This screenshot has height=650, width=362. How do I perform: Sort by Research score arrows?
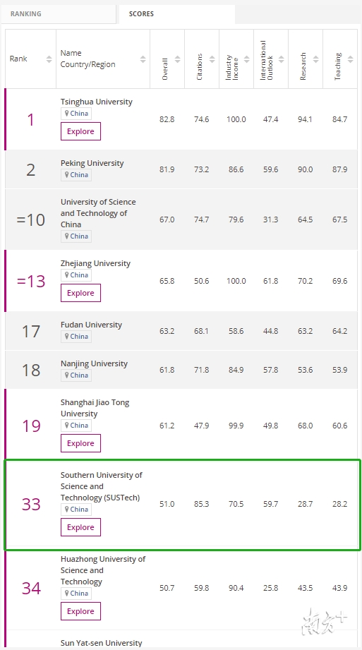tap(316, 59)
